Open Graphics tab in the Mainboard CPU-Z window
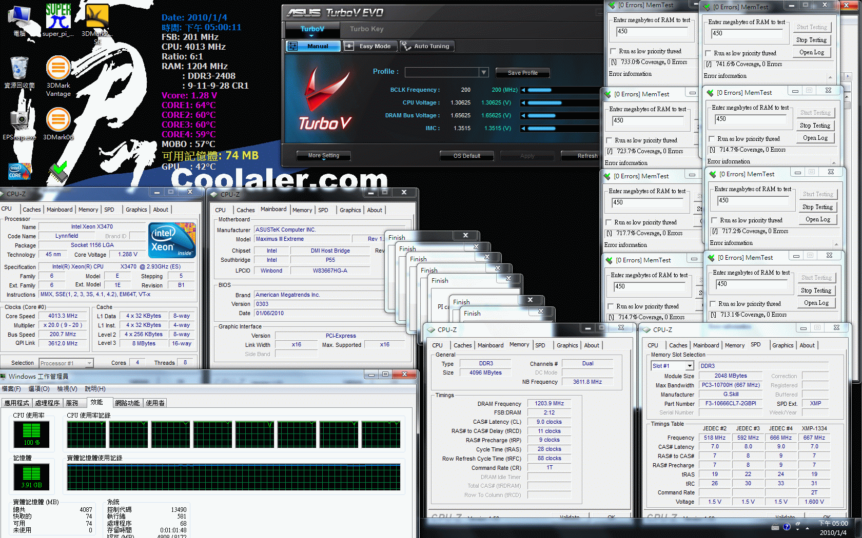This screenshot has width=862, height=538. (350, 210)
